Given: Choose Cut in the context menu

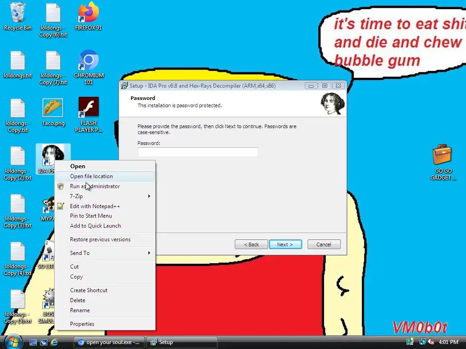Looking at the screenshot, I should click(x=105, y=267).
